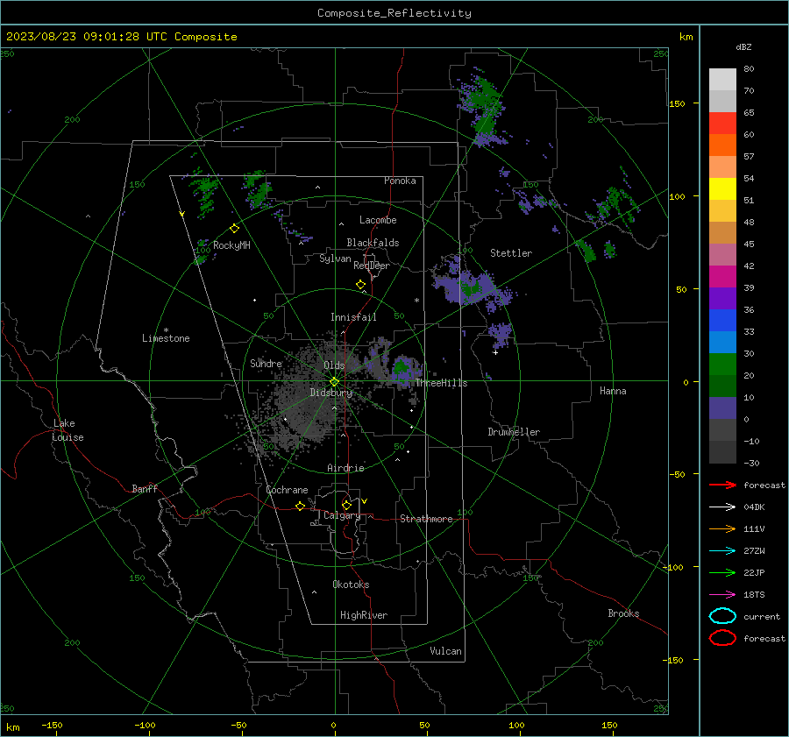Viewport: 789px width, 737px height.
Task: Select the Limestone label
Action: pos(166,338)
